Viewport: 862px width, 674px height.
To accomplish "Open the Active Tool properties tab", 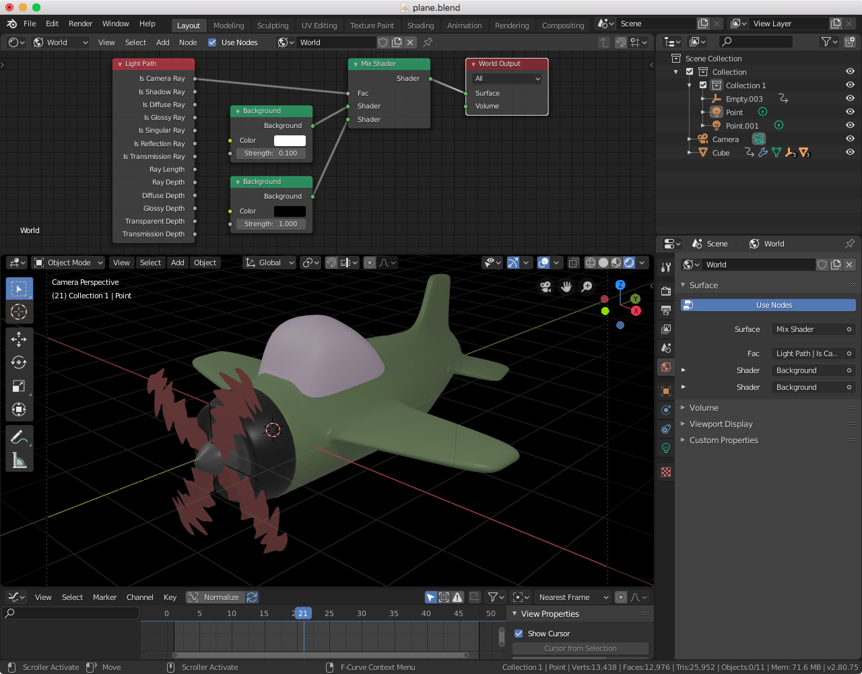I will pyautogui.click(x=666, y=267).
